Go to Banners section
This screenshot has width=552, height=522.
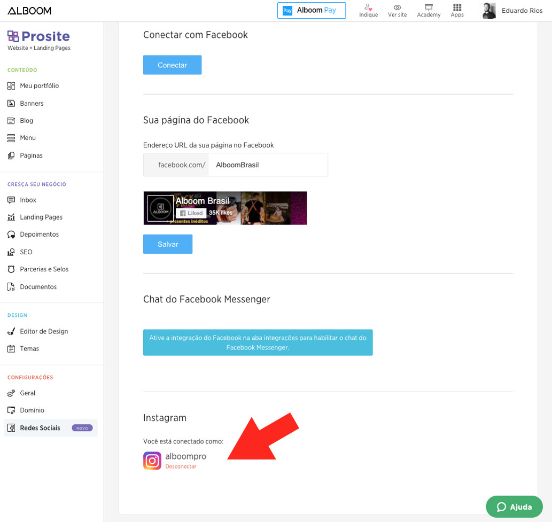32,103
